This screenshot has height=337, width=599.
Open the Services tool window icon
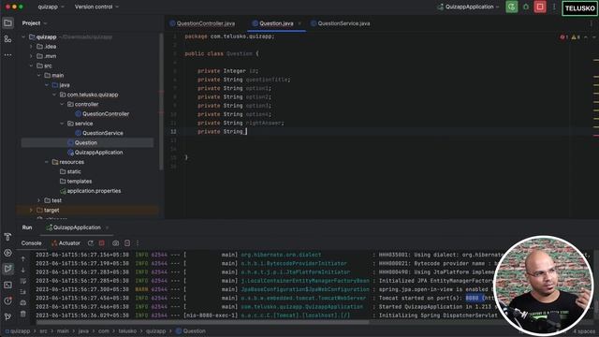(x=7, y=253)
